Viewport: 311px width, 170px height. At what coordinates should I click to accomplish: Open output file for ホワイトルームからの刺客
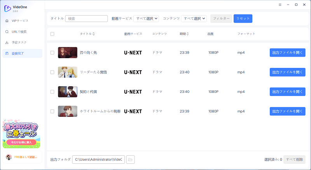pyautogui.click(x=287, y=111)
